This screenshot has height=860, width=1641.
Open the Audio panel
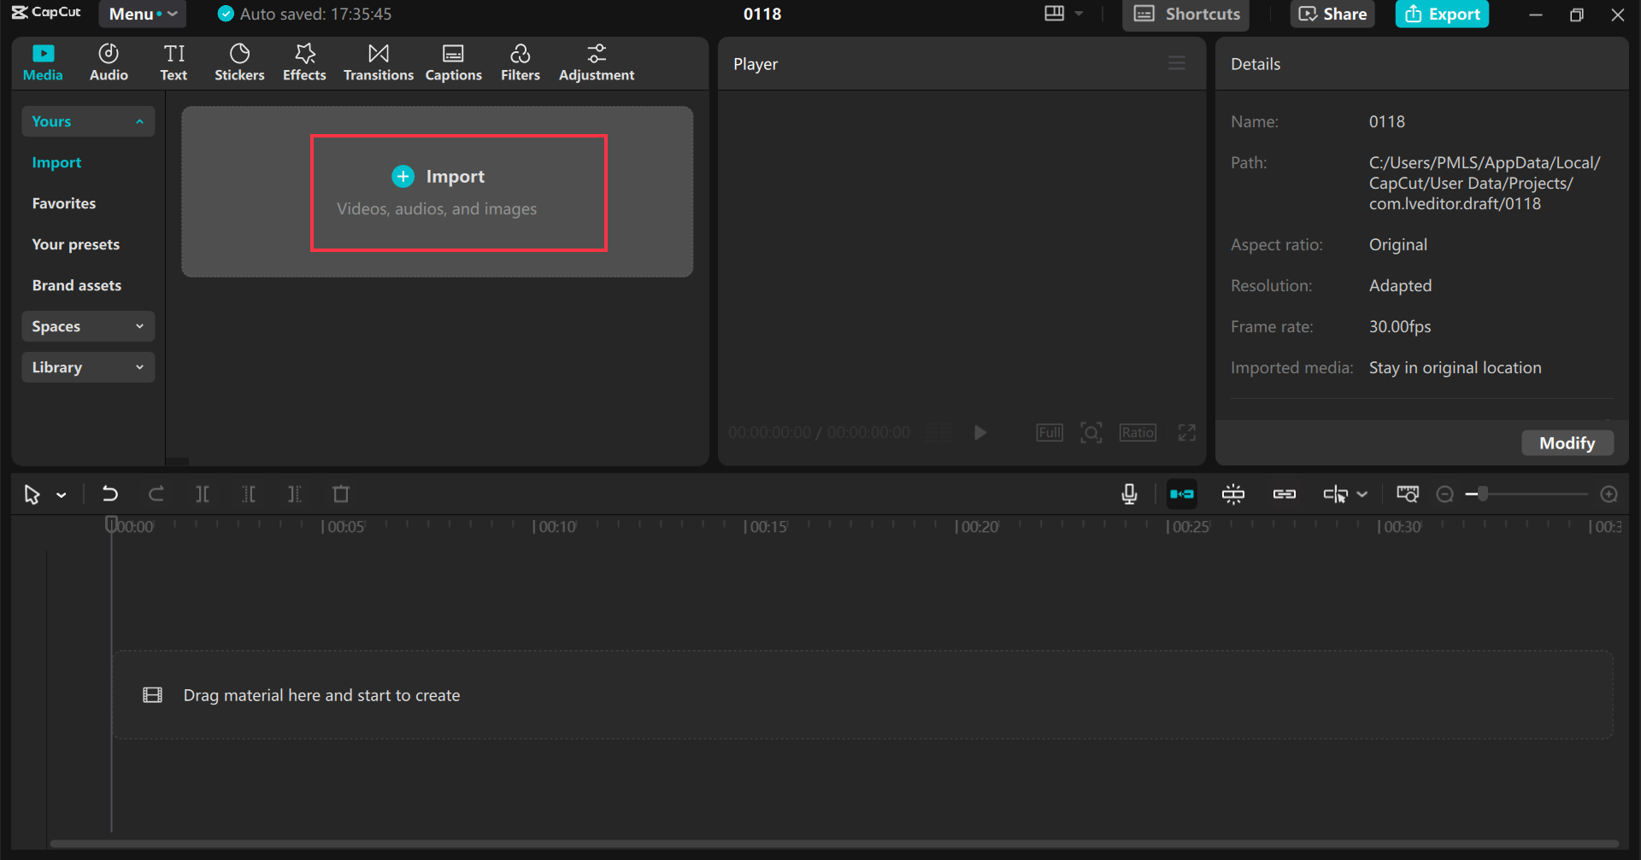point(108,61)
